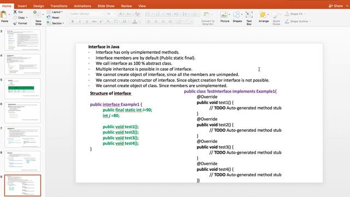350x197 pixels.
Task: Toggle center text alignment
Action: pyautogui.click(x=156, y=21)
